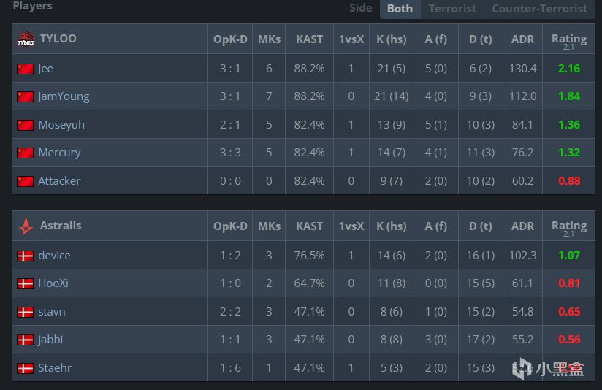Open HooXi's player profile
602x390 pixels.
(53, 283)
